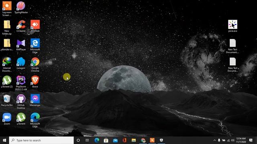Select the uTorrent shortcut next to Zoom

click(x=21, y=119)
